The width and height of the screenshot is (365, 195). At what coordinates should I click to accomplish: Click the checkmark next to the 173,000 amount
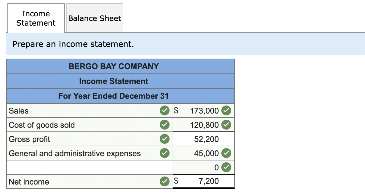pyautogui.click(x=227, y=110)
